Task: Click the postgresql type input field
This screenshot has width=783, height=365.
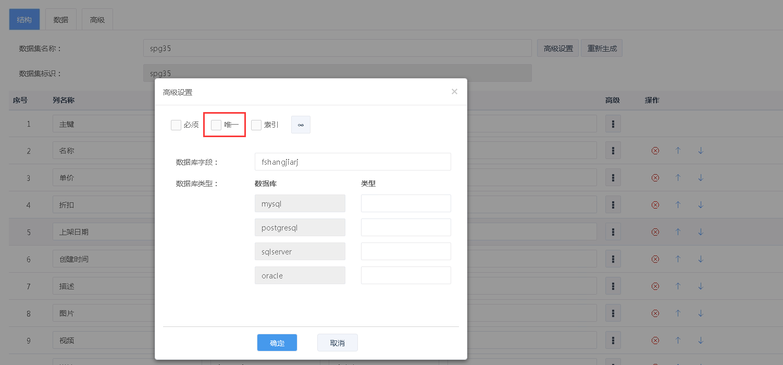Action: [x=406, y=227]
